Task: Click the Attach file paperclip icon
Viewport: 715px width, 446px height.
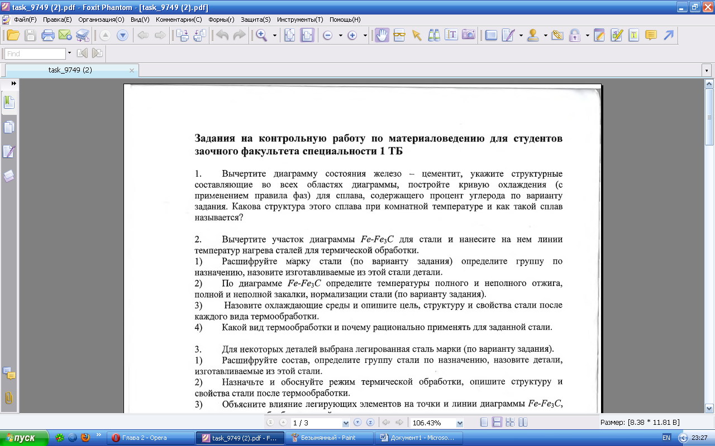Action: pyautogui.click(x=557, y=35)
